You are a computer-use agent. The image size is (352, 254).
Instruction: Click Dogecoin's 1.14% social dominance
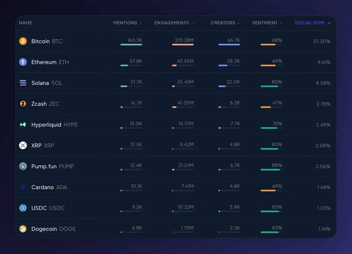(x=324, y=229)
